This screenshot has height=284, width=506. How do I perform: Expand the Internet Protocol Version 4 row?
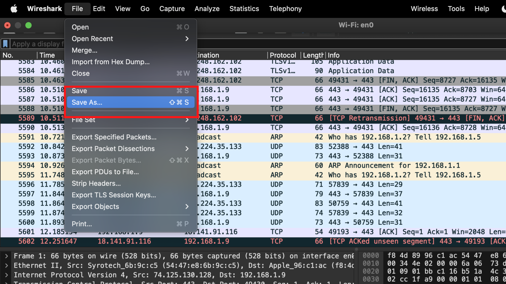7,275
